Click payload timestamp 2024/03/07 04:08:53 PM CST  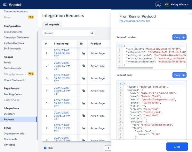click(135, 21)
